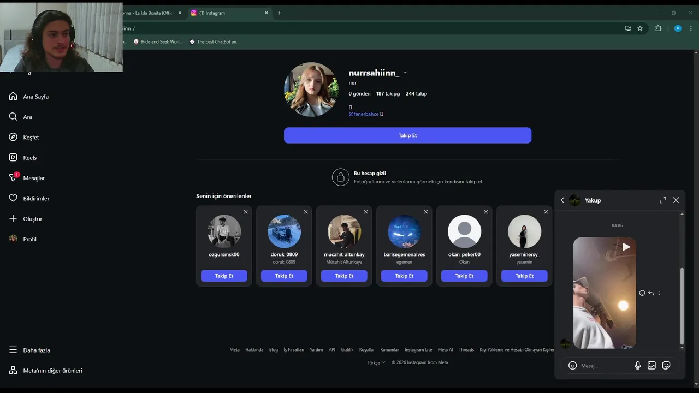
Task: Open the Threads footer link
Action: 466,350
